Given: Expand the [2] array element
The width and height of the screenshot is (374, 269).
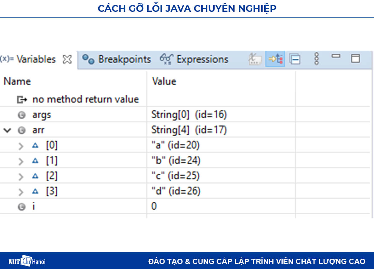Looking at the screenshot, I should coord(21,177).
